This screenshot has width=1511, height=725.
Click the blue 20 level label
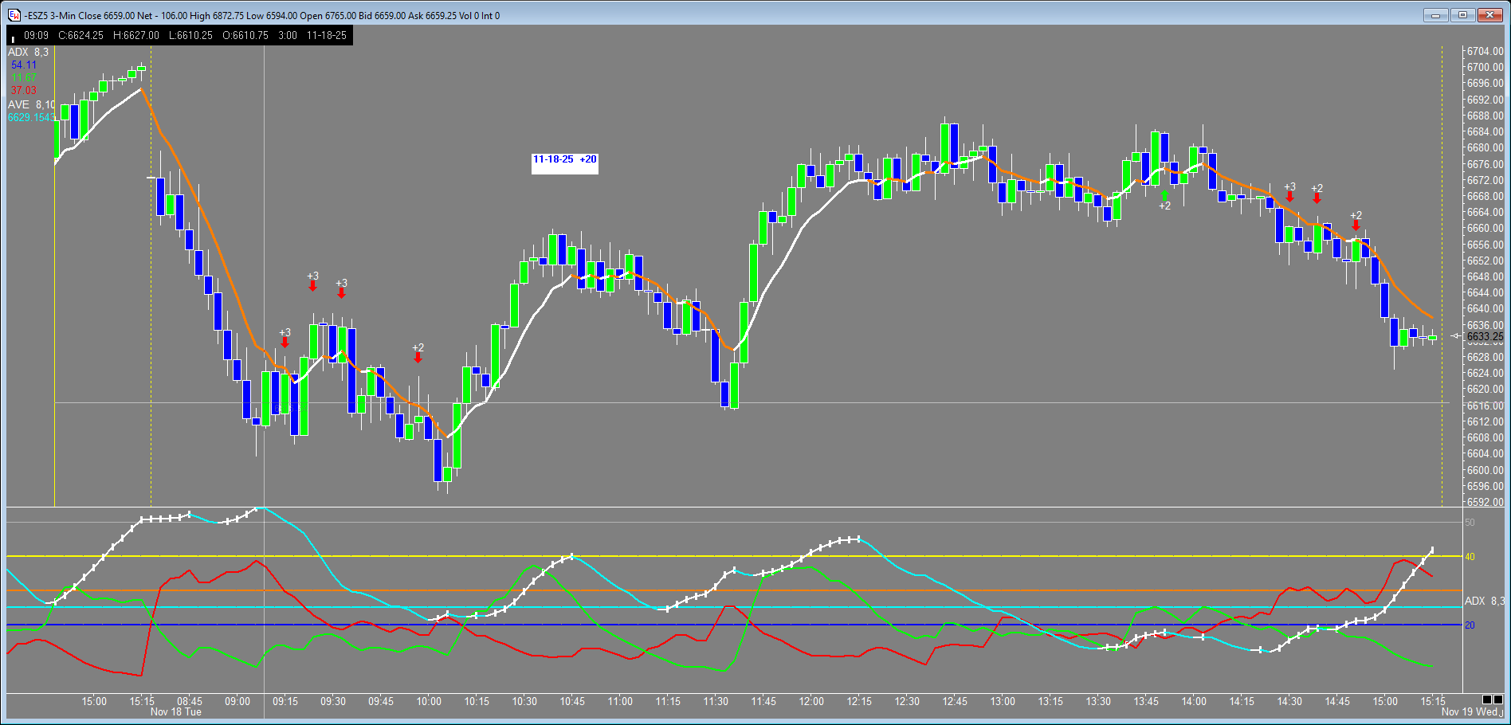click(1470, 625)
